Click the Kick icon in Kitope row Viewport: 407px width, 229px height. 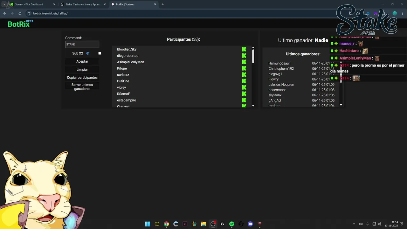pyautogui.click(x=244, y=68)
